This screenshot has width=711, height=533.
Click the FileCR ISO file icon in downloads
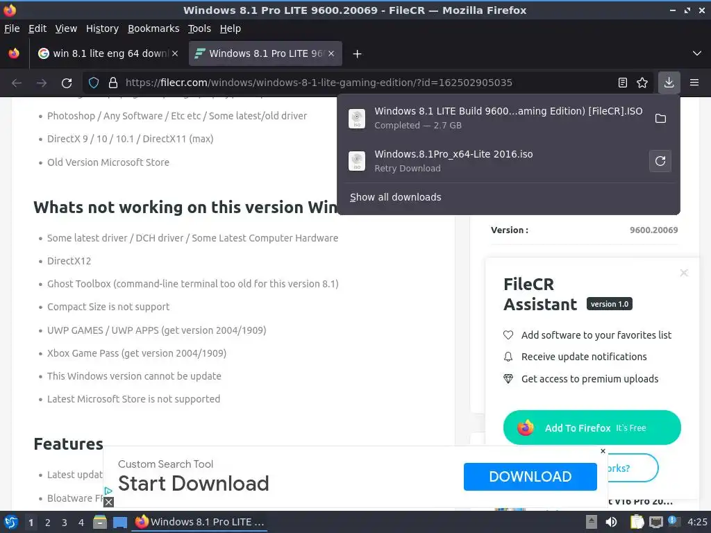point(357,118)
